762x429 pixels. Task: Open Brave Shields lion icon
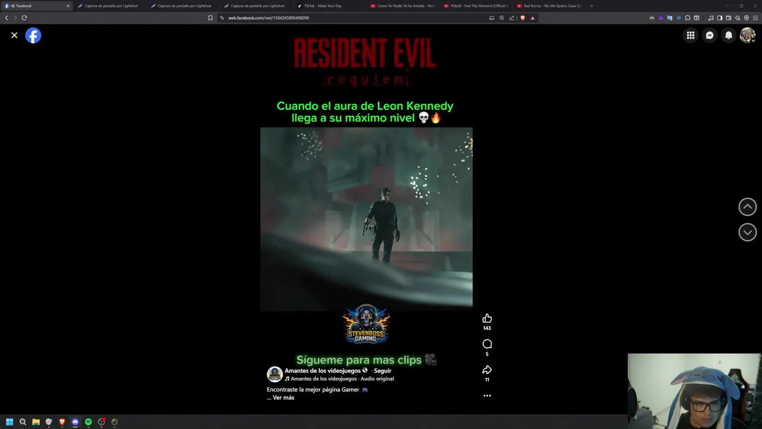point(523,18)
